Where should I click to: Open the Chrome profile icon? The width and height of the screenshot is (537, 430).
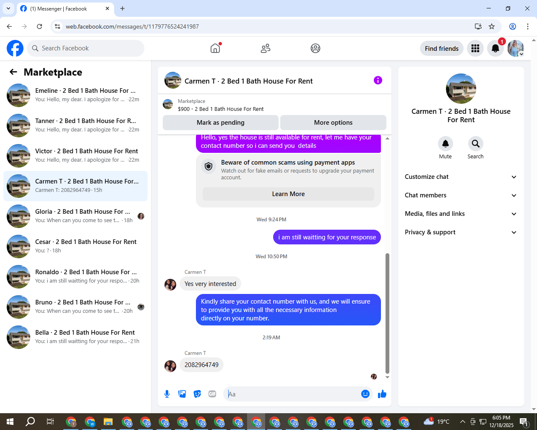[x=513, y=26]
